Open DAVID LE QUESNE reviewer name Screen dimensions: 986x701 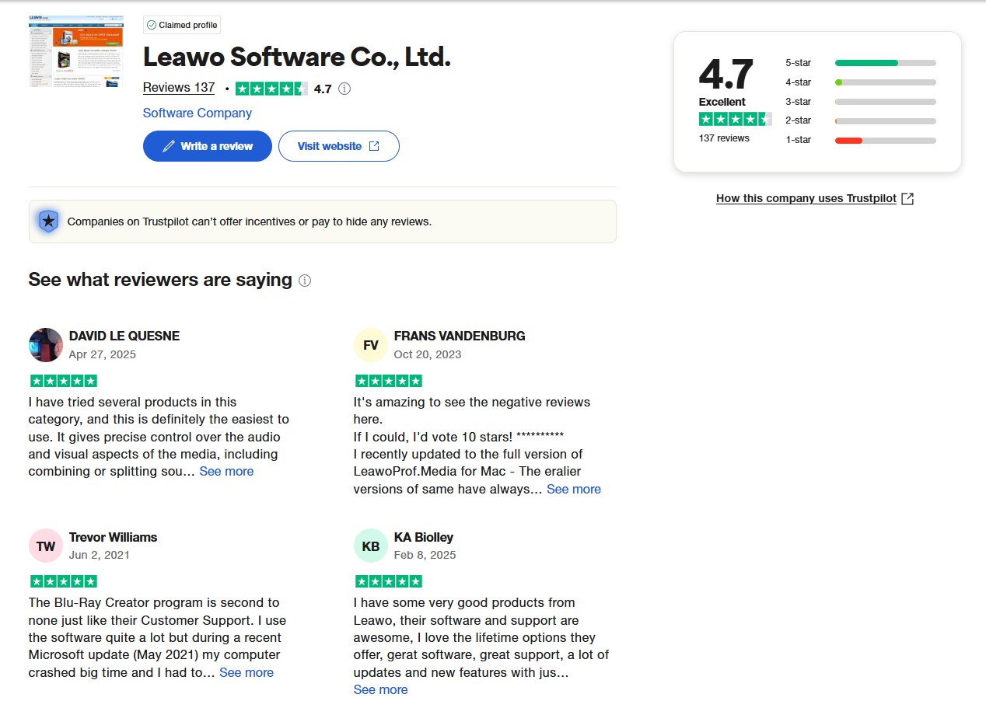(x=124, y=336)
